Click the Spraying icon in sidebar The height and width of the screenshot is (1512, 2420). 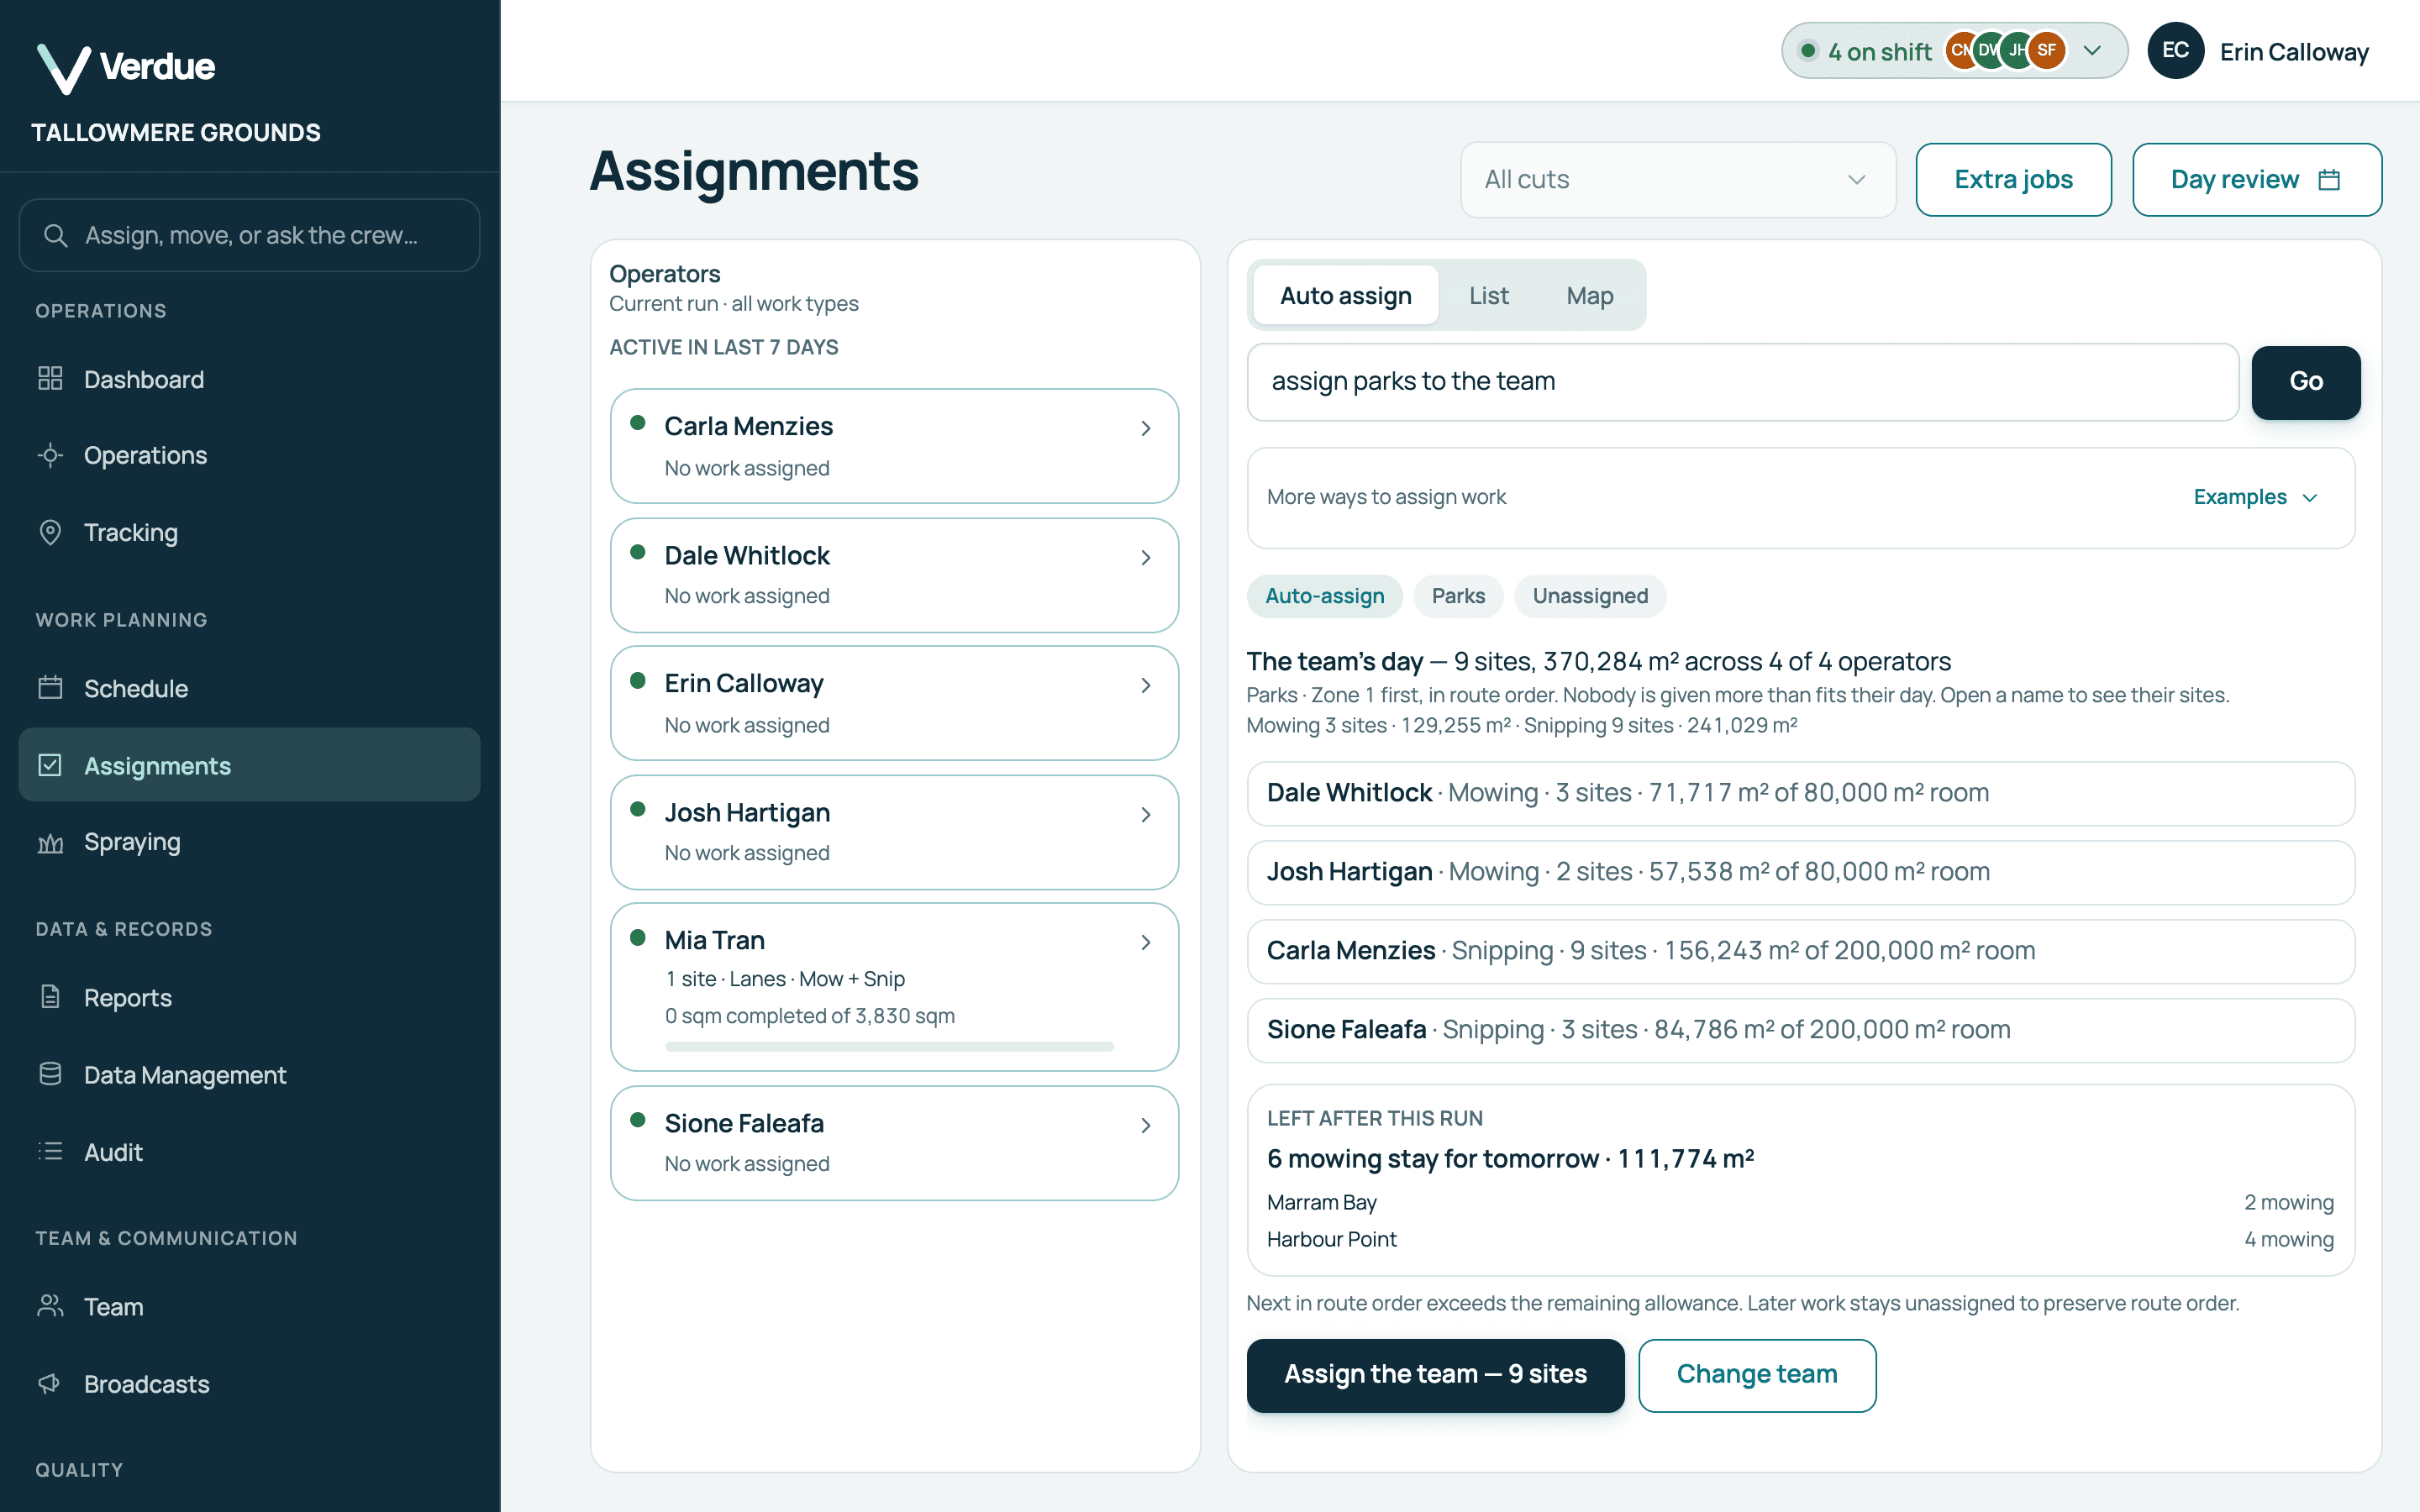(50, 842)
